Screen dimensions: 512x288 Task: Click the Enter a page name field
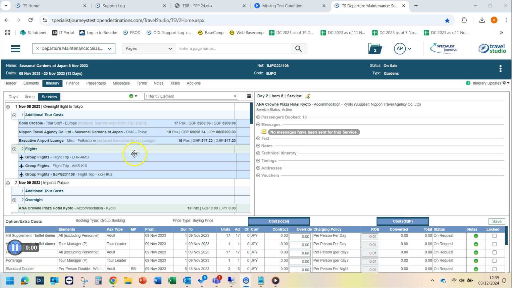(x=233, y=49)
